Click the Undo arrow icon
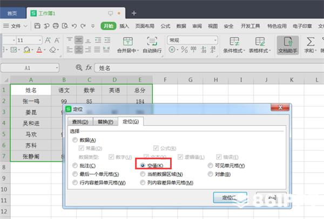The height and width of the screenshot is (219, 324). (74, 26)
